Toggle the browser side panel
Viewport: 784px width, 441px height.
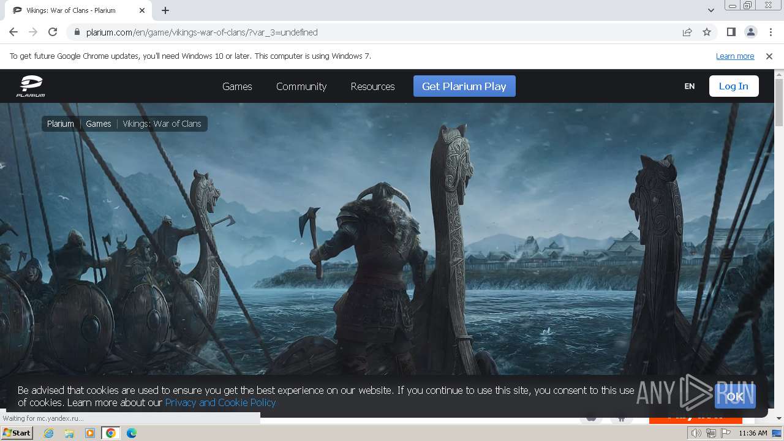[x=731, y=32]
